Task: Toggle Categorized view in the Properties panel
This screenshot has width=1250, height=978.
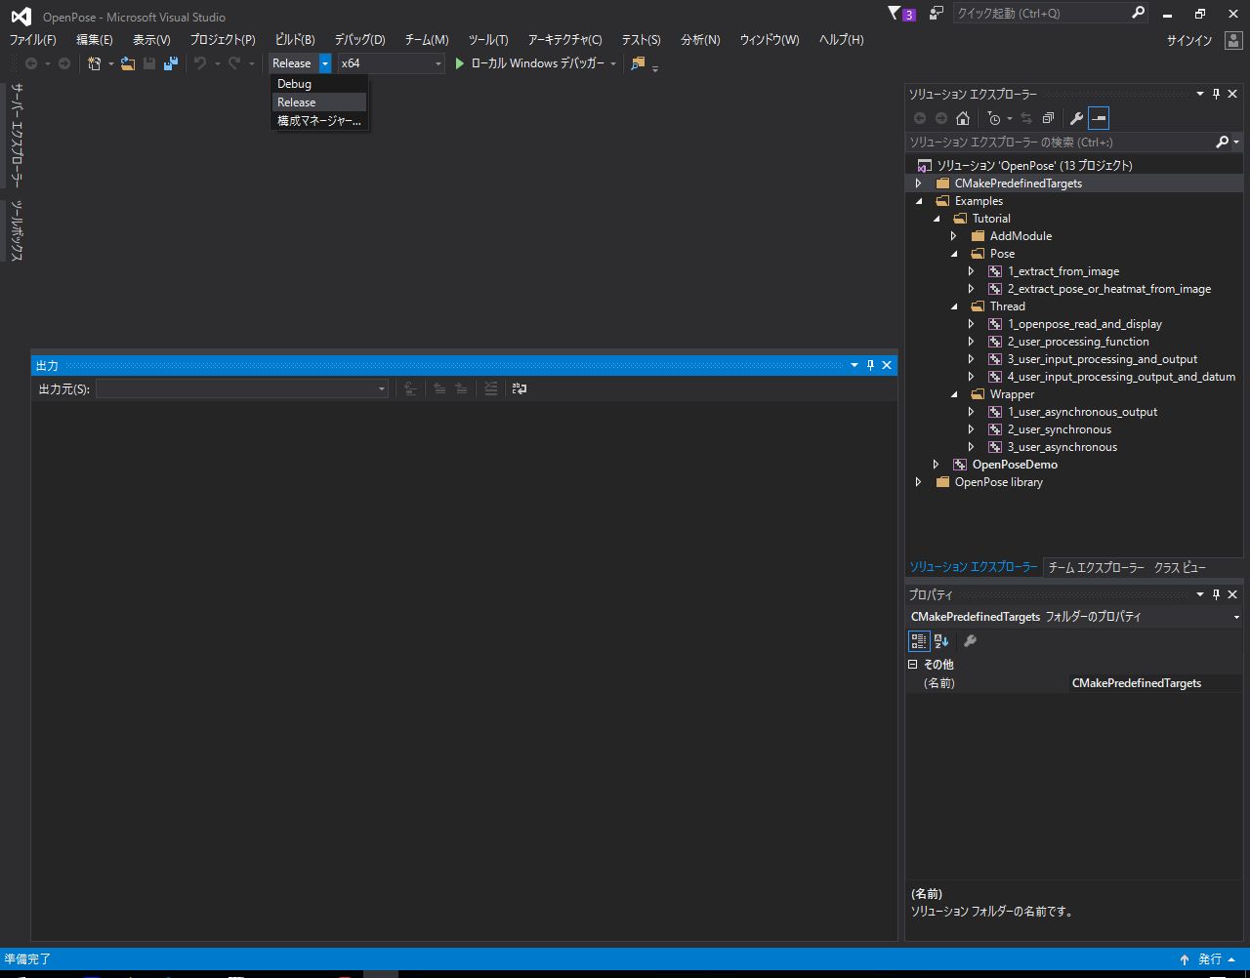Action: click(919, 641)
